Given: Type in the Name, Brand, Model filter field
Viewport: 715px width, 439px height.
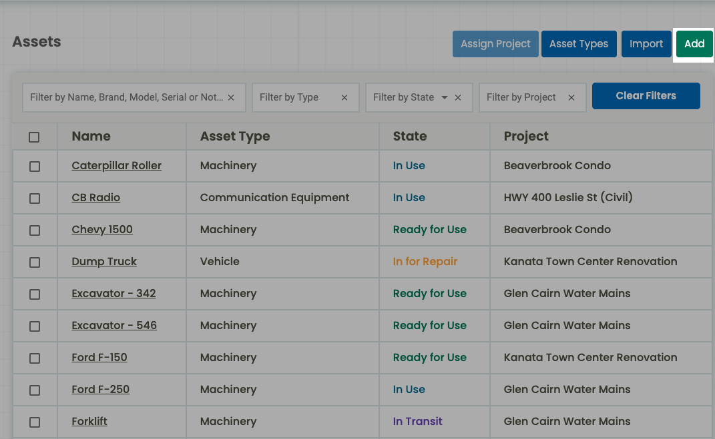Looking at the screenshot, I should pos(126,97).
